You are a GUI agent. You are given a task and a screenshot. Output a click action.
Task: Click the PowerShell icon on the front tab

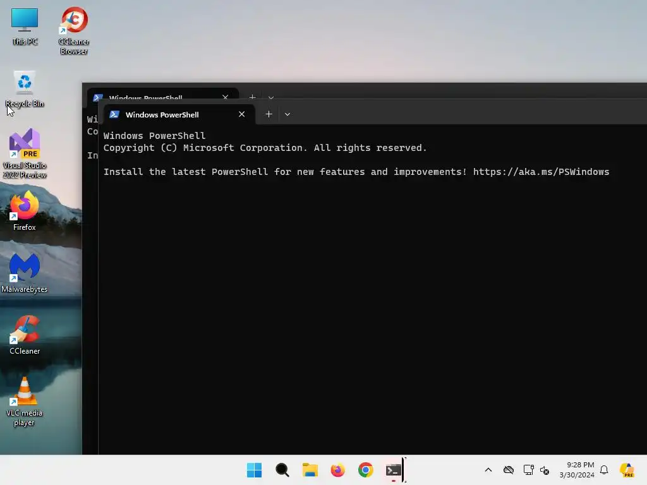114,115
